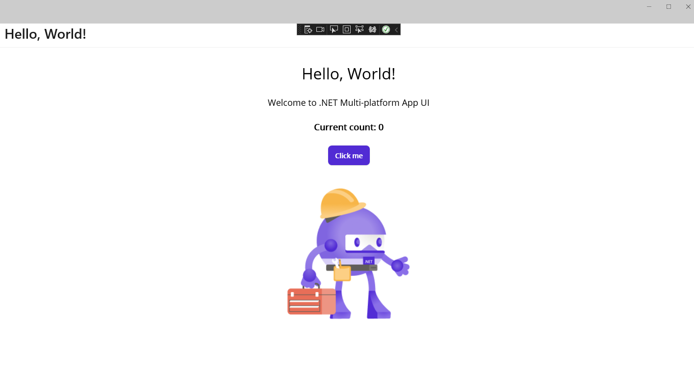
Task: Toggle the Display Layout Adorners icon
Action: point(347,29)
